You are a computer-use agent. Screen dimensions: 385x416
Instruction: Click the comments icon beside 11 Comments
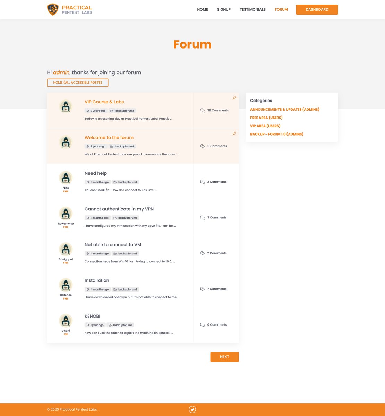click(203, 146)
